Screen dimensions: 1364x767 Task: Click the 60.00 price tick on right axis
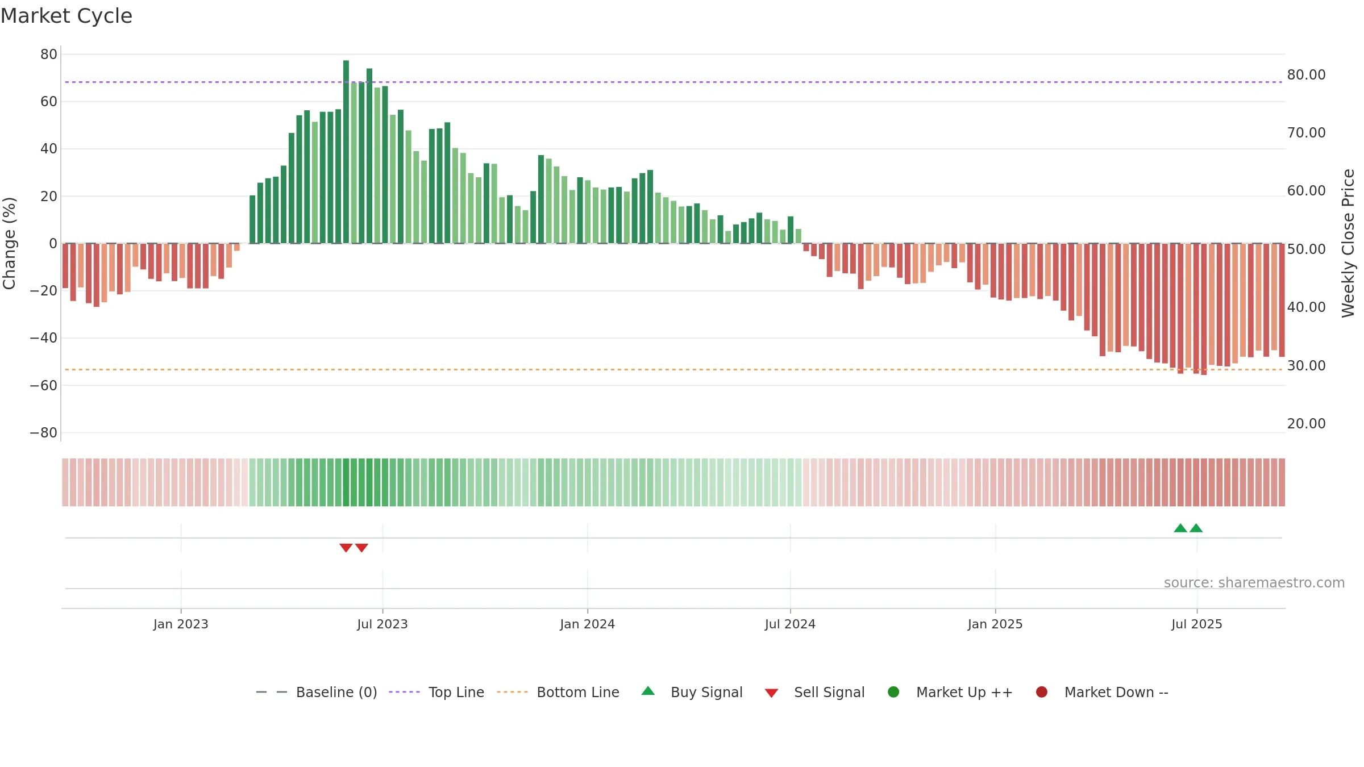coord(1306,190)
